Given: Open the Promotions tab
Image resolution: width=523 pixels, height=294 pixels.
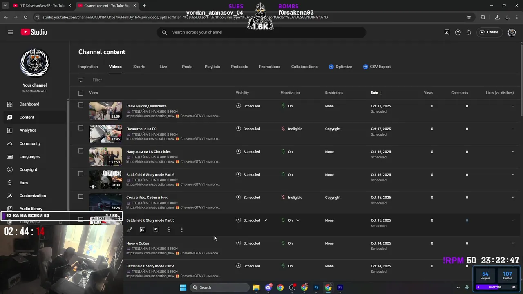Looking at the screenshot, I should click(270, 67).
